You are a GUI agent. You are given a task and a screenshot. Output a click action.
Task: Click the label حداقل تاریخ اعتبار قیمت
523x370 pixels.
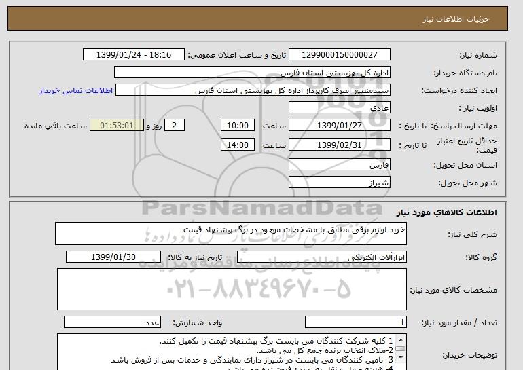pyautogui.click(x=467, y=145)
